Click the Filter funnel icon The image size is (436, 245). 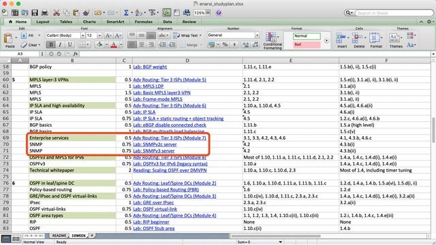pos(152,12)
